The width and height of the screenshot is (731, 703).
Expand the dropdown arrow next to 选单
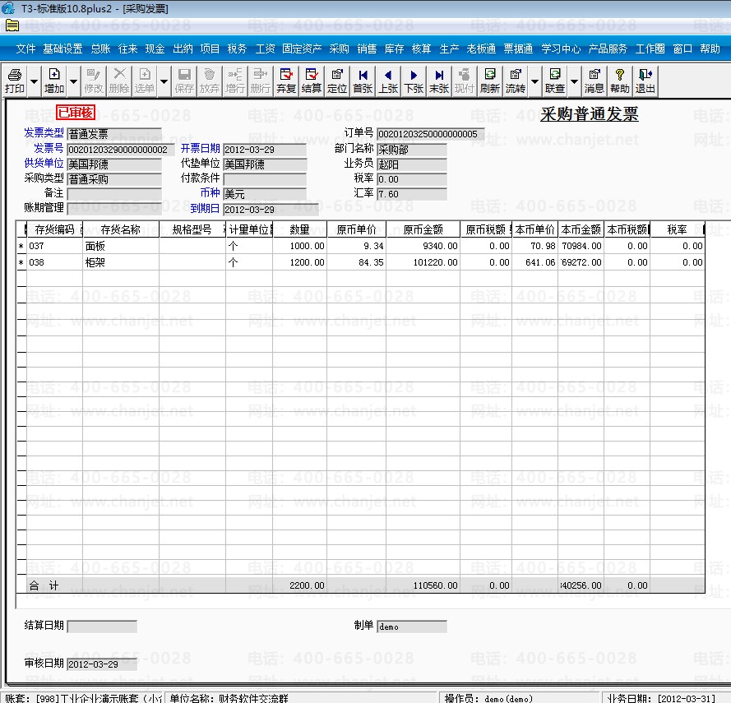click(x=164, y=81)
